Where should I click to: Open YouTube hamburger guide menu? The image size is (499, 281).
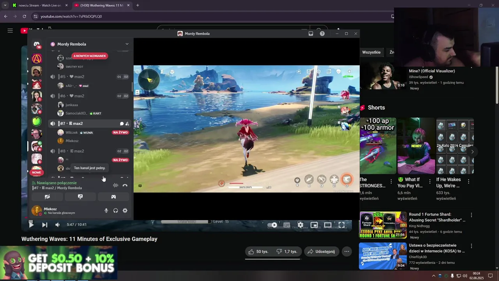(x=10, y=30)
